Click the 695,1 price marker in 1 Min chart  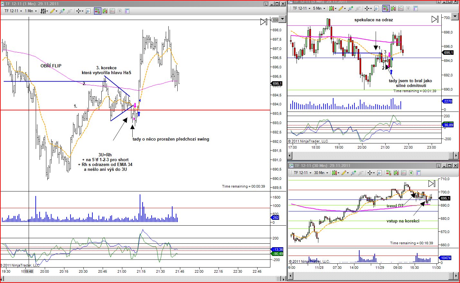click(x=277, y=83)
